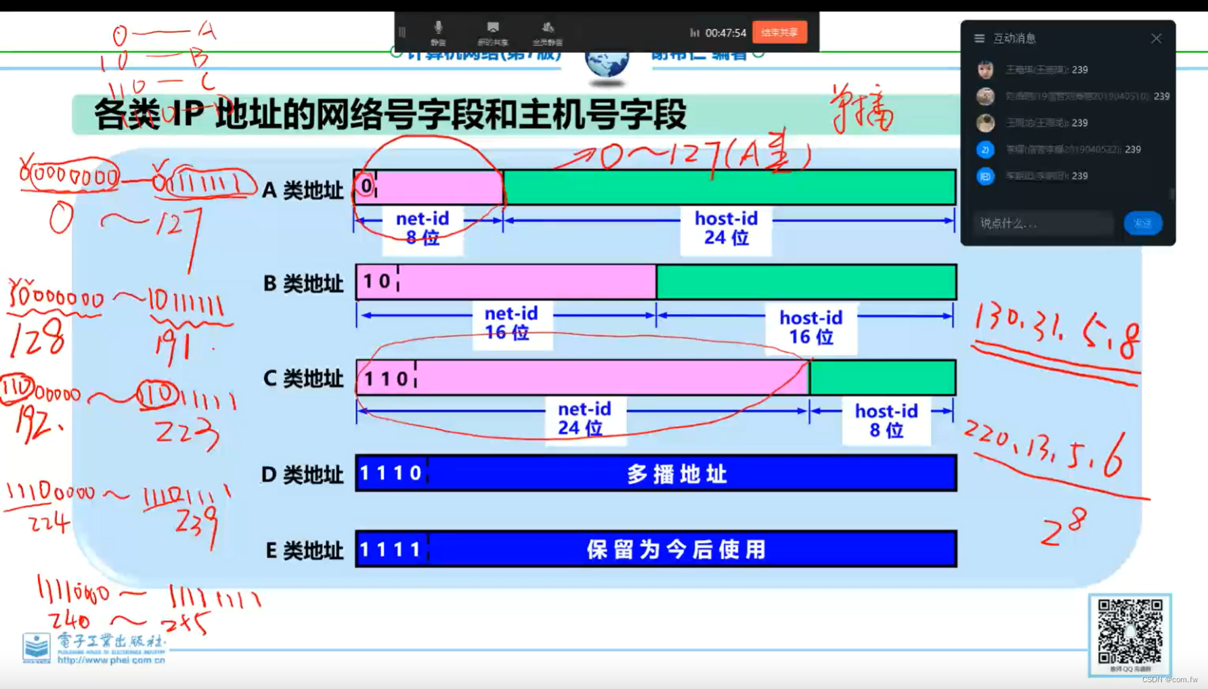Viewport: 1208px width, 689px height.
Task: Click the green host-id bar of class A
Action: [729, 187]
